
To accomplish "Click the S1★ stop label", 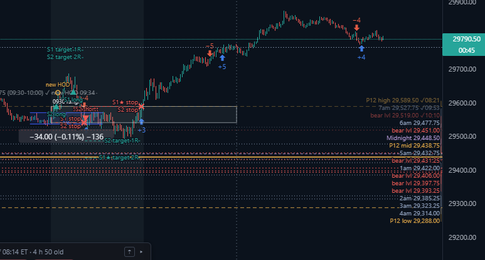I will tap(125, 102).
